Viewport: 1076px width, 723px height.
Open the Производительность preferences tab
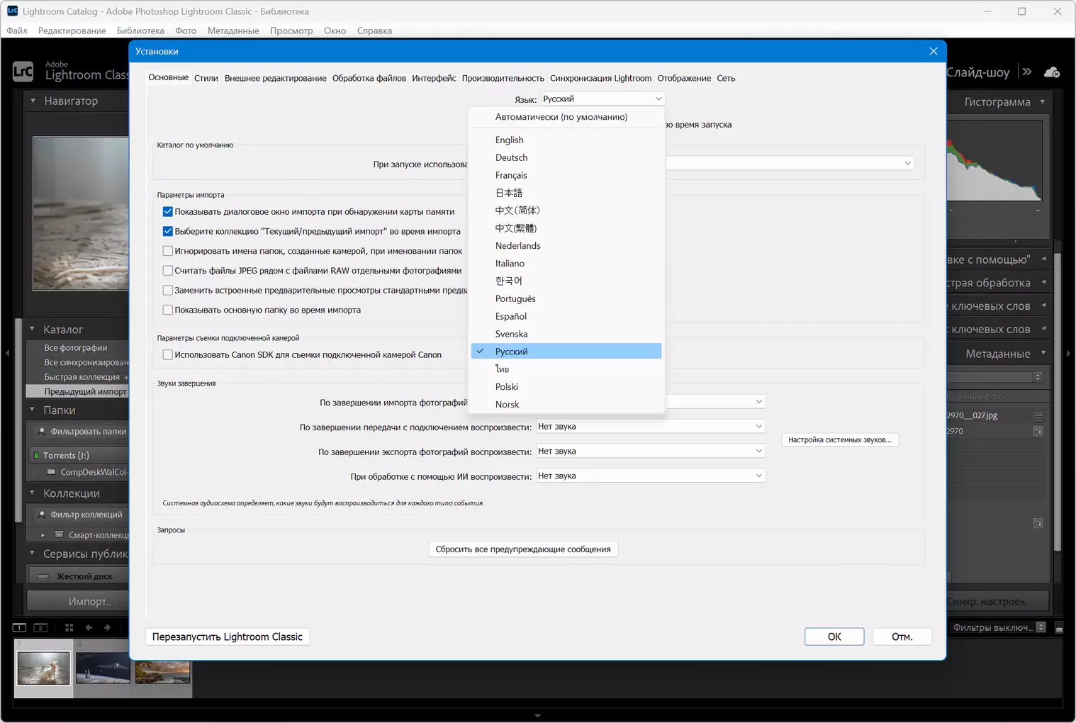click(x=503, y=78)
